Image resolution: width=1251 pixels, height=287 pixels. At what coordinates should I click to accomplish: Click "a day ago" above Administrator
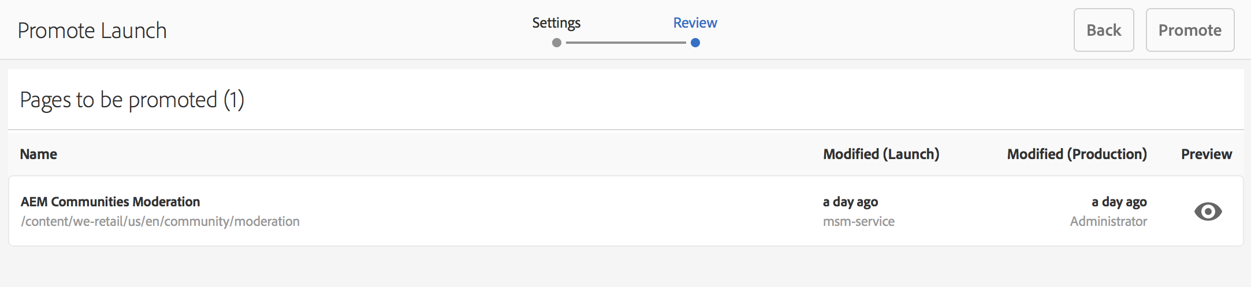(1119, 202)
